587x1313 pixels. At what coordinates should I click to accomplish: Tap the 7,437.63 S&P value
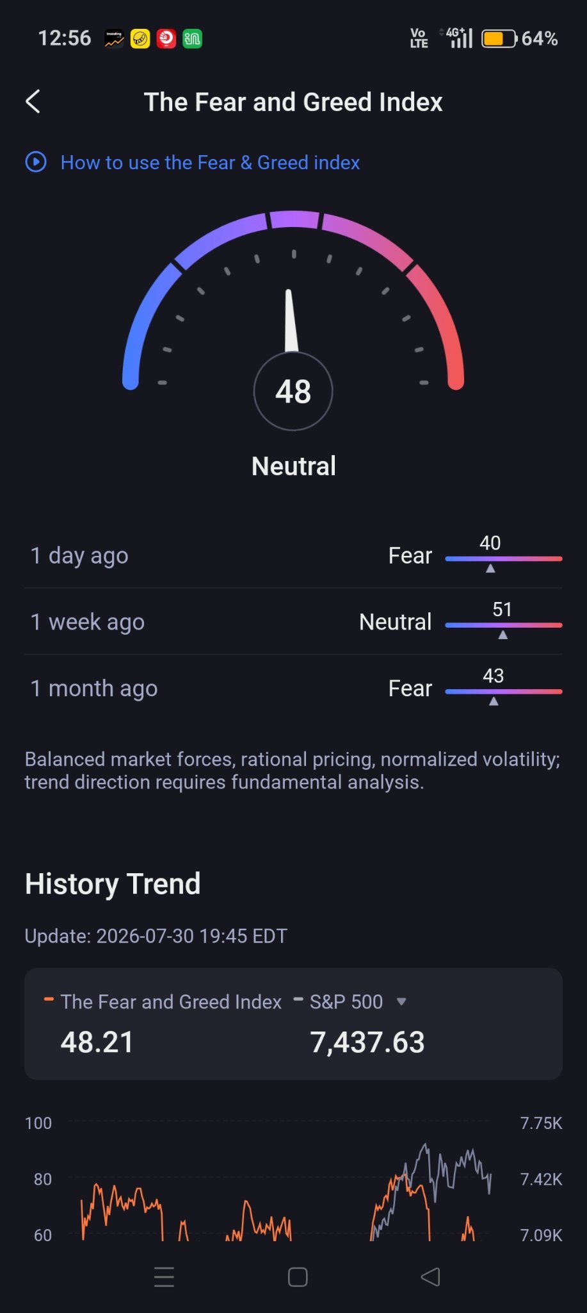[x=367, y=1042]
